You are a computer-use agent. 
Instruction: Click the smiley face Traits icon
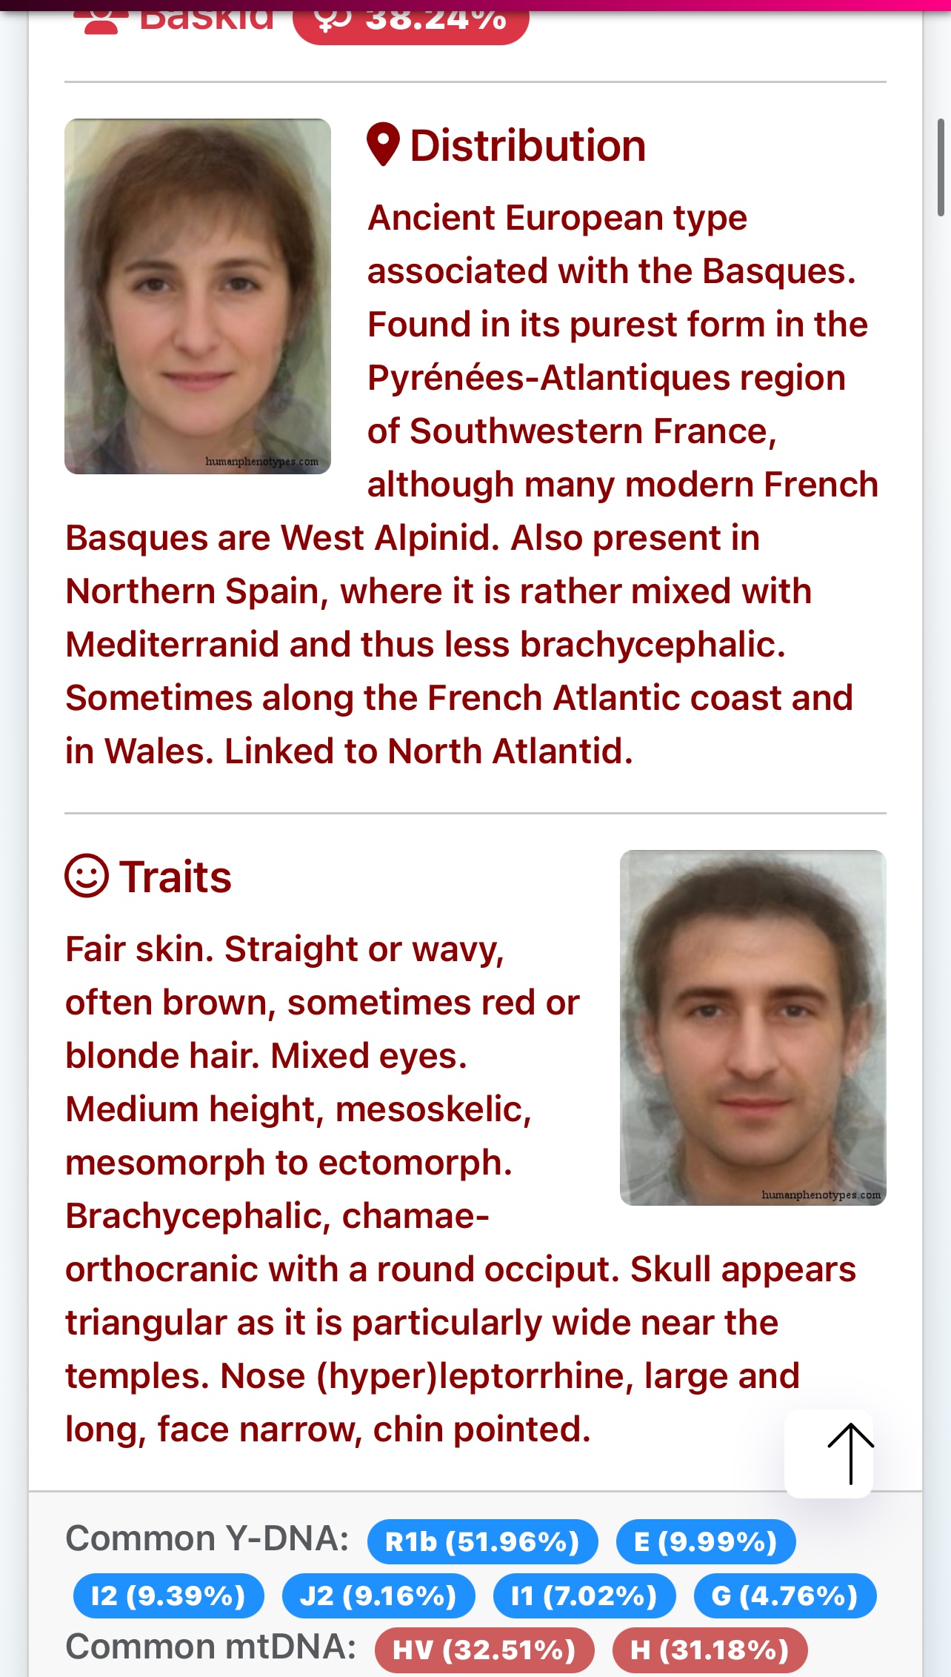tap(87, 877)
